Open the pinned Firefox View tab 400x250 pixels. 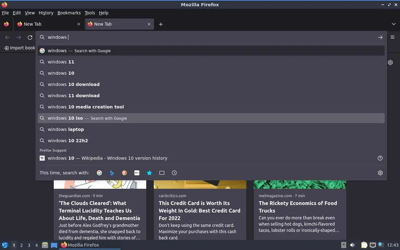click(6, 24)
